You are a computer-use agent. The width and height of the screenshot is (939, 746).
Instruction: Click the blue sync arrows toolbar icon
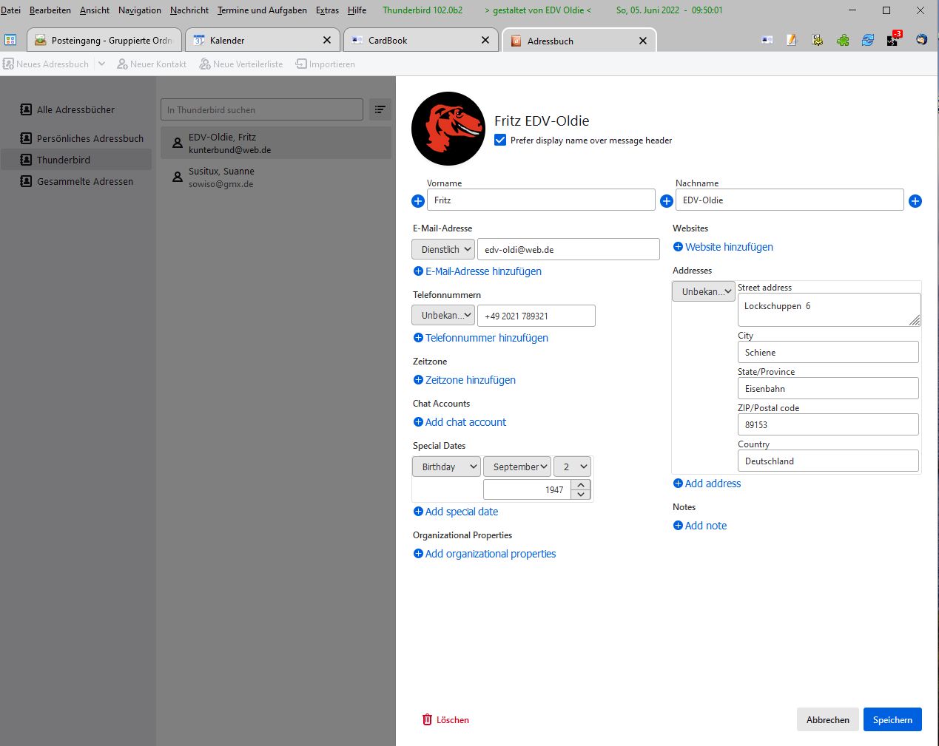coord(868,40)
